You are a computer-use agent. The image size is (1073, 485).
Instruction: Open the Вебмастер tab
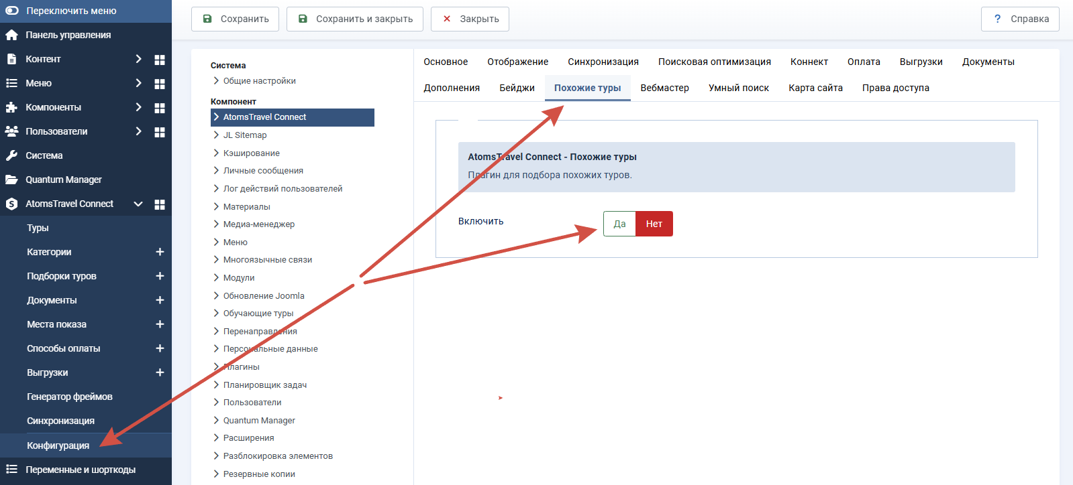coord(665,88)
